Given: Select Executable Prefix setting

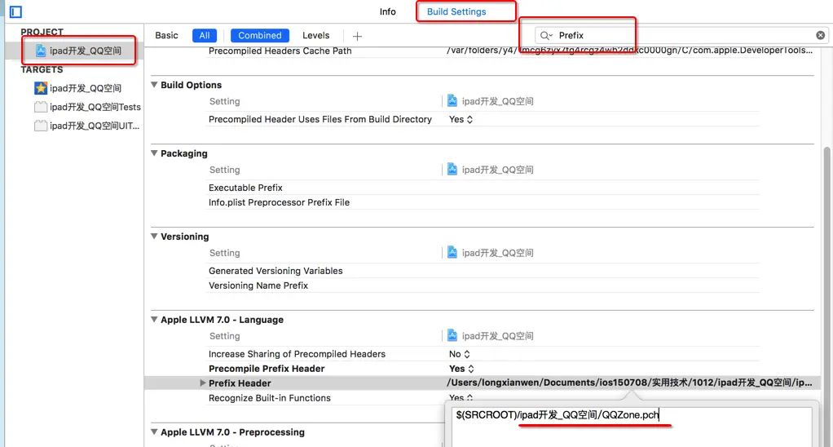Looking at the screenshot, I should click(x=245, y=188).
